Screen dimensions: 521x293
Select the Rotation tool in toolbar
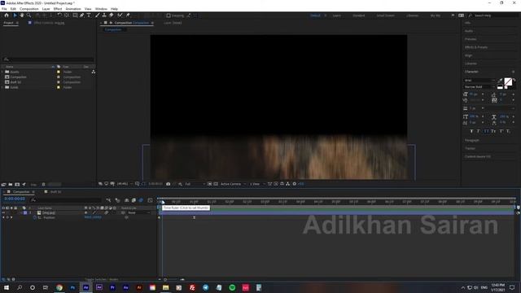(x=59, y=15)
